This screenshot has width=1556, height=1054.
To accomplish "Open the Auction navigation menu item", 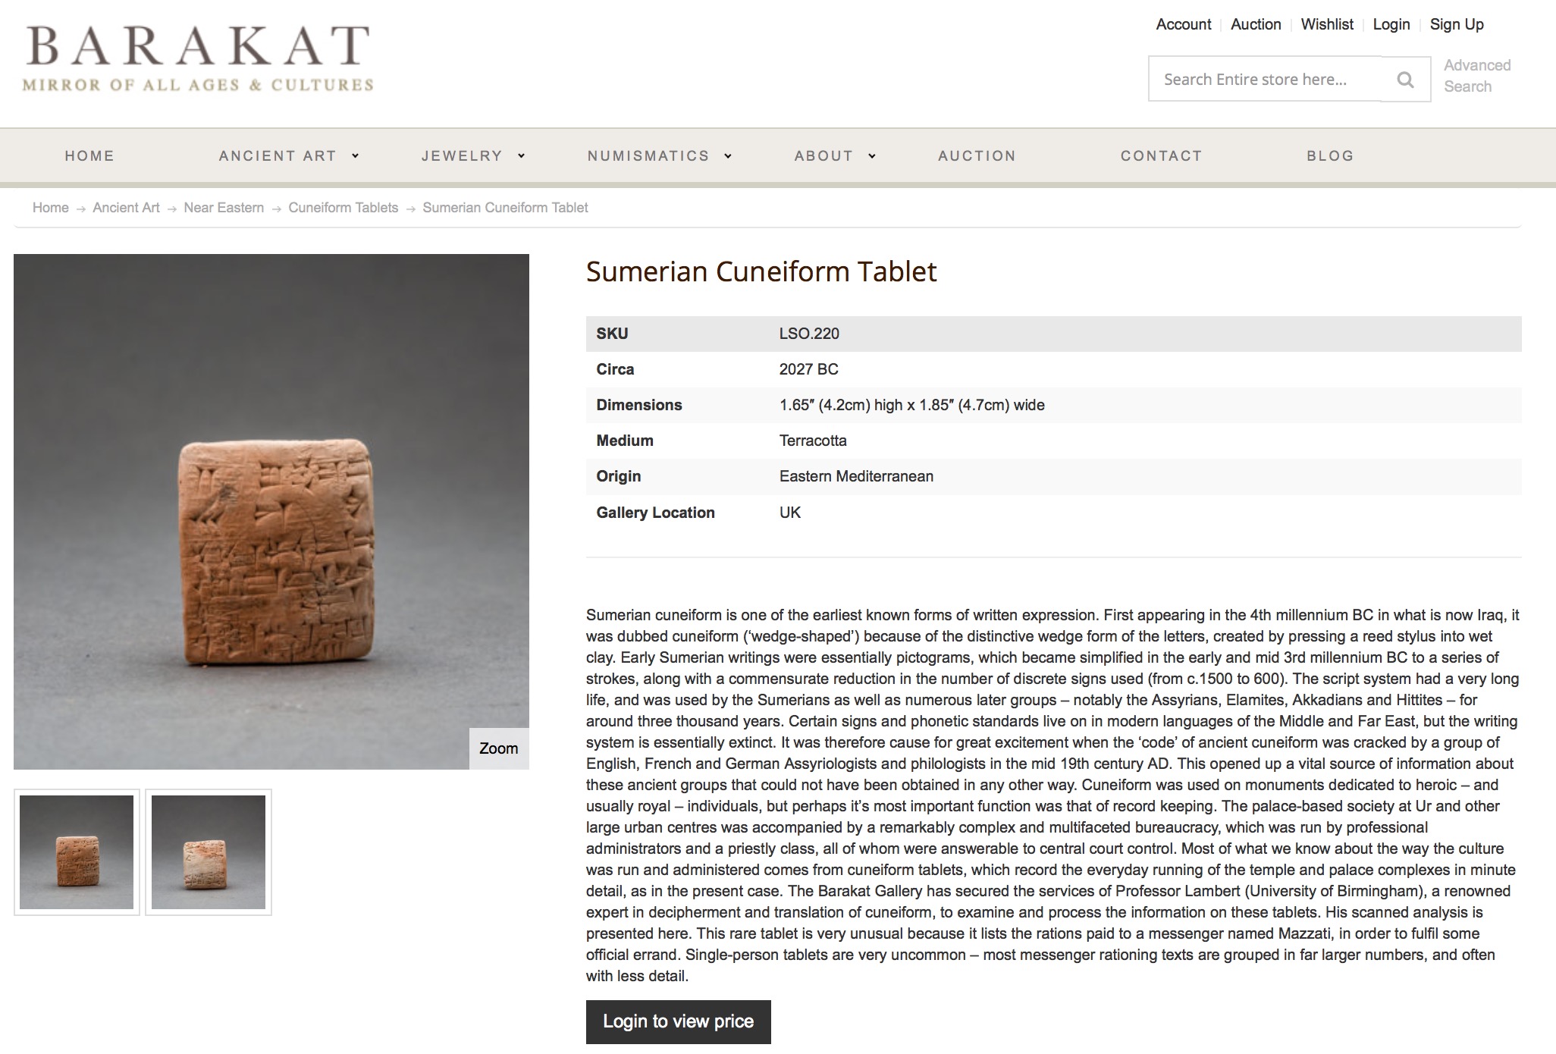I will pos(977,156).
